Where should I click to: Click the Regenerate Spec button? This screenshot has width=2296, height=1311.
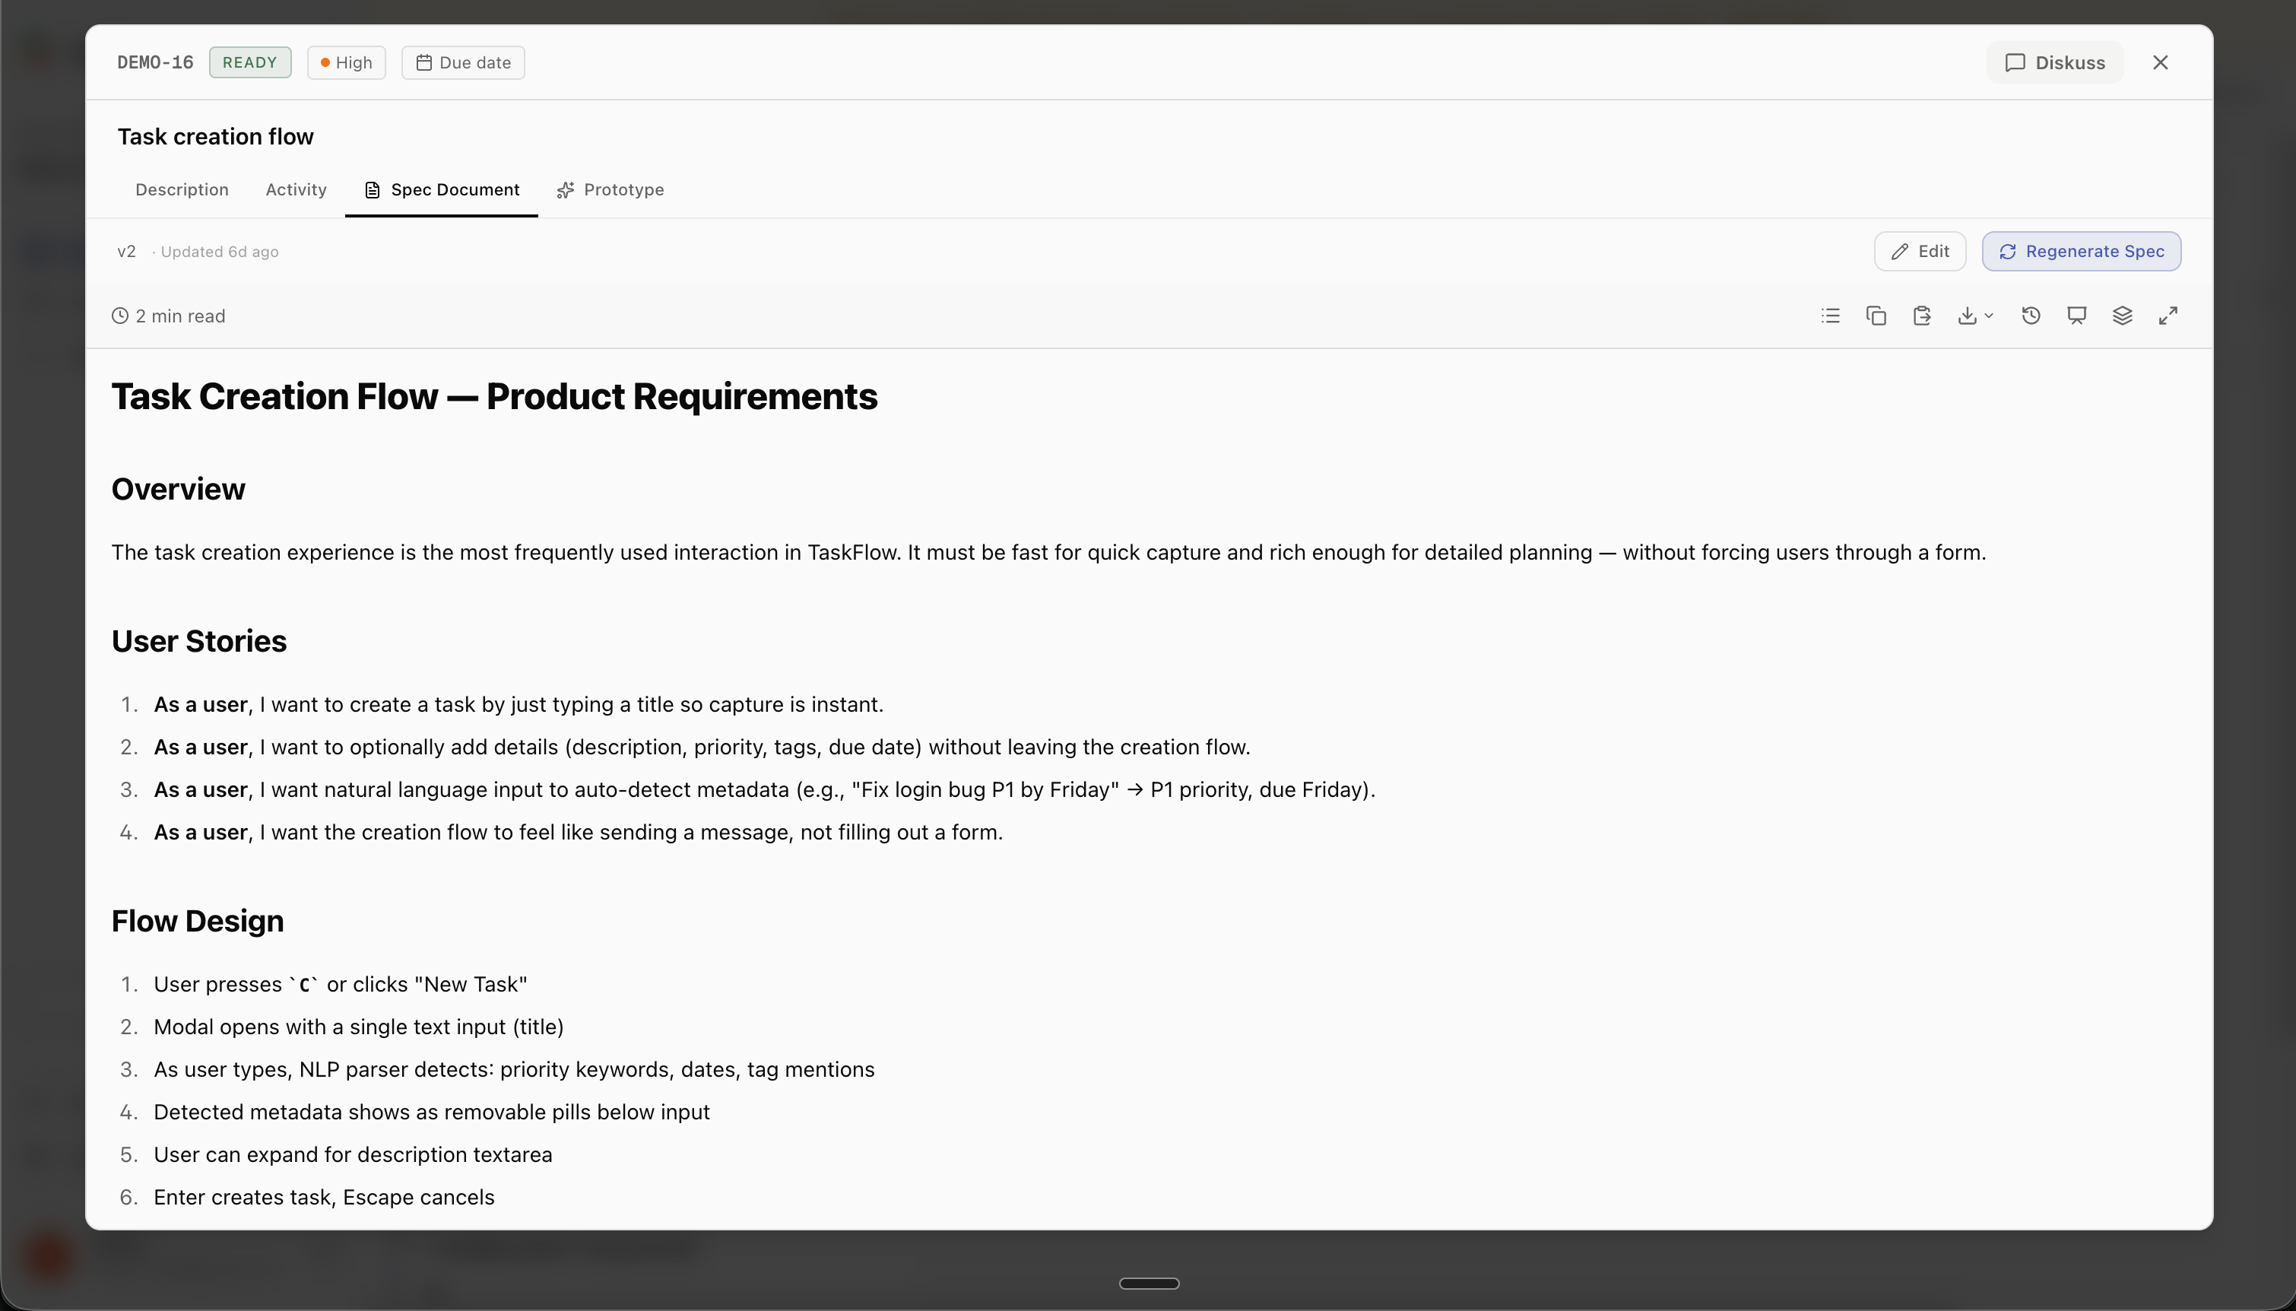(2082, 250)
